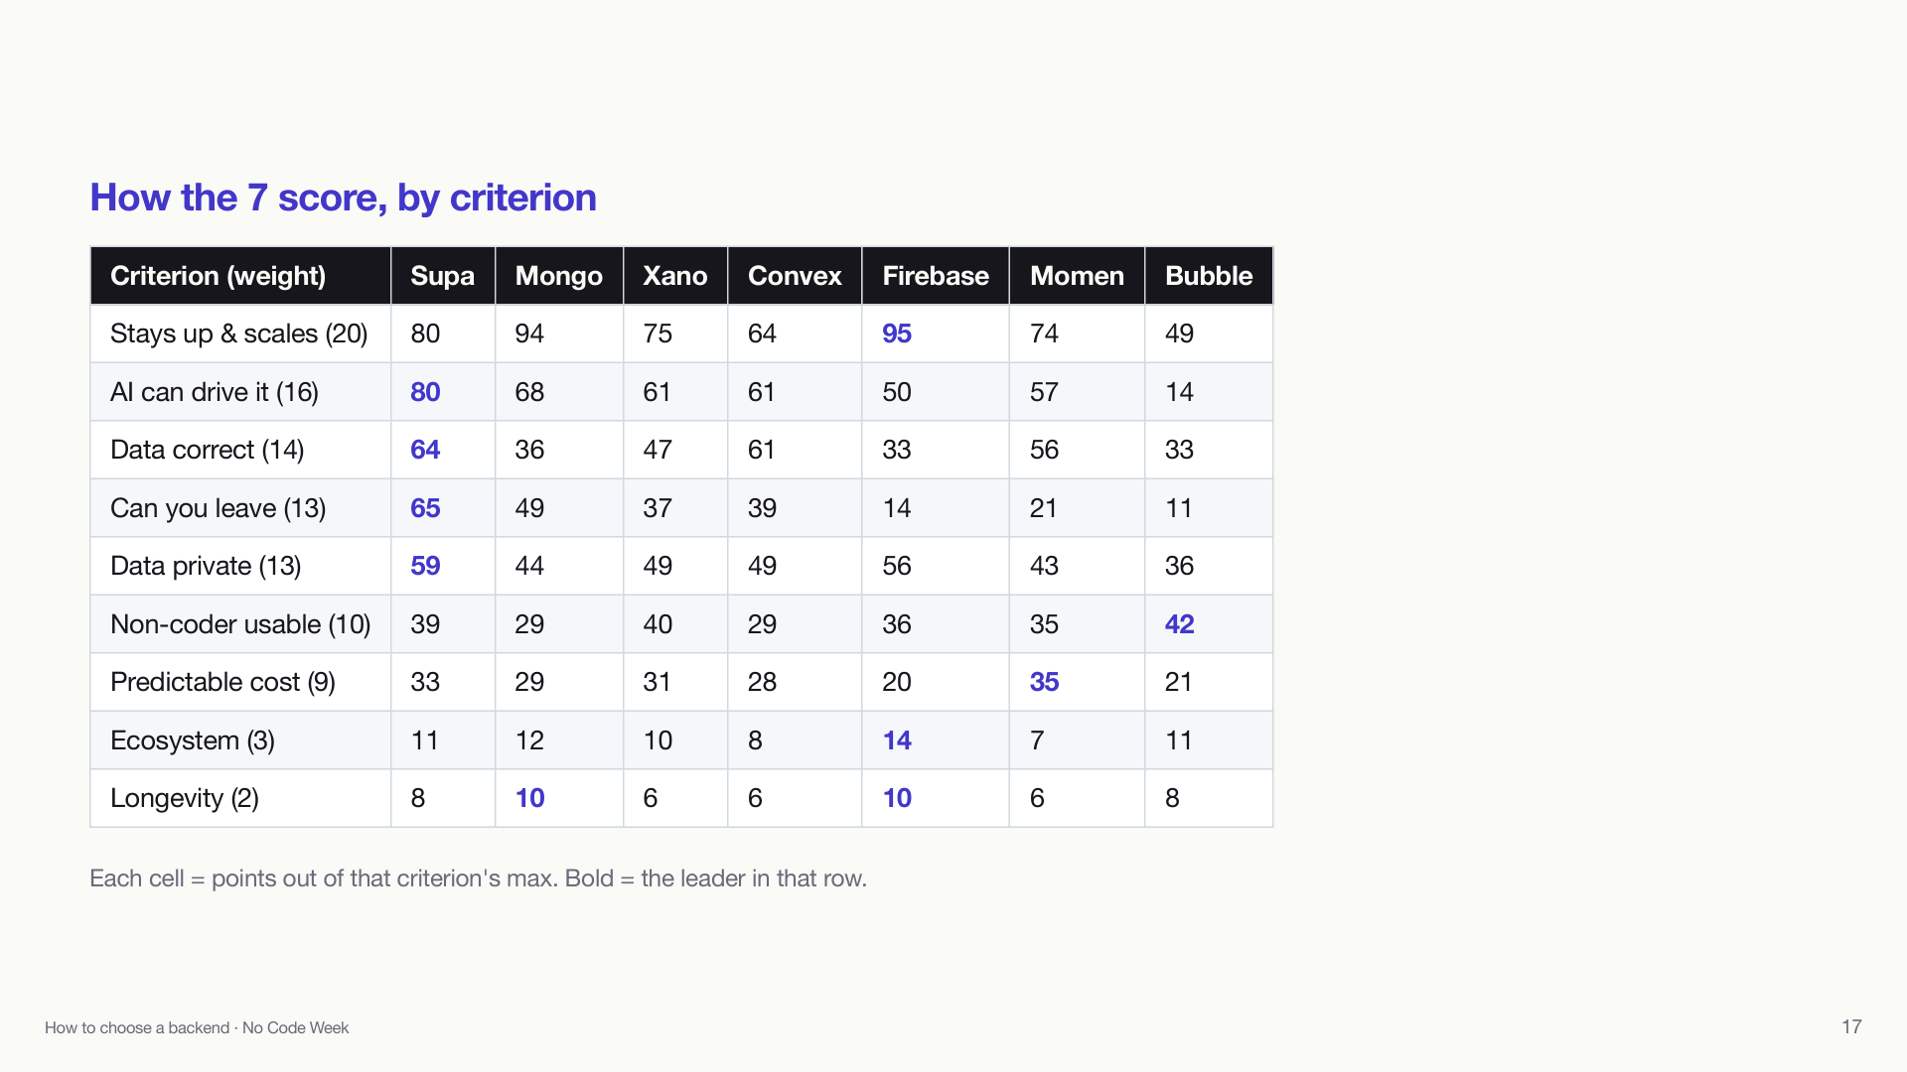1907x1072 pixels.
Task: Click Xano's 40 in Non-coder usable row
Action: click(x=658, y=624)
